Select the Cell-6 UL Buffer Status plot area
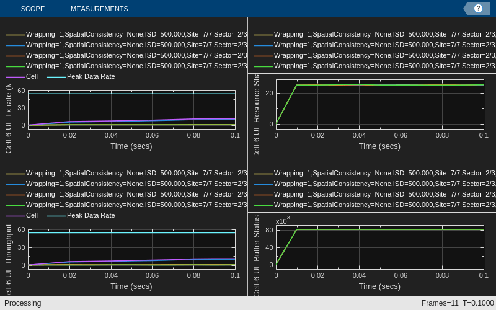 click(x=380, y=247)
